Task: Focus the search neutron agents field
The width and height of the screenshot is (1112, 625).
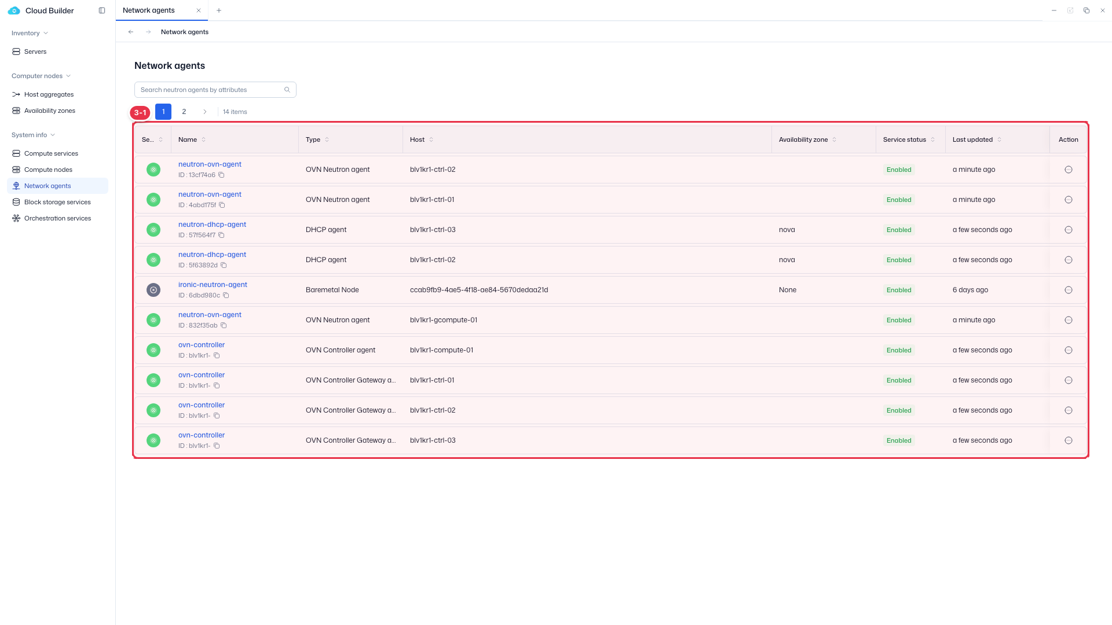Action: [x=215, y=90]
